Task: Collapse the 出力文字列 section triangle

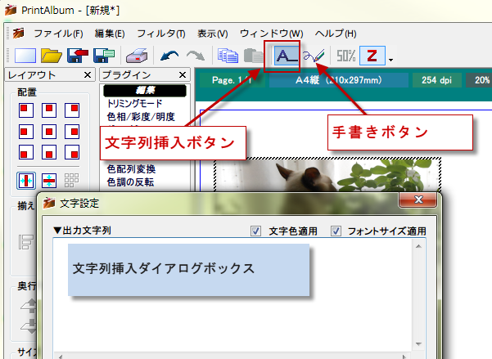Action: coord(56,231)
